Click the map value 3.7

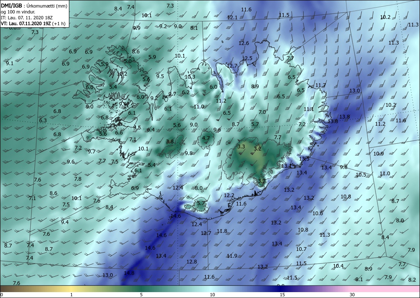[261, 181]
